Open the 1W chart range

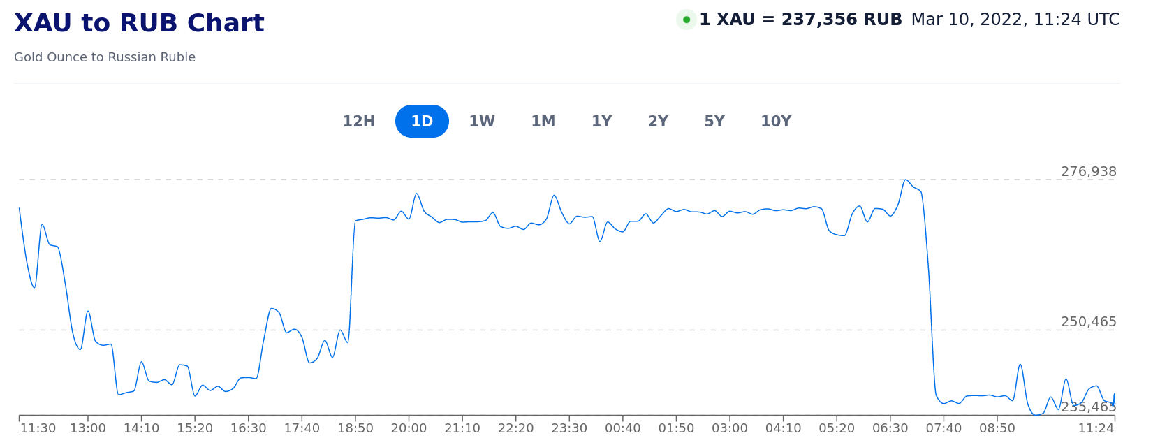point(482,122)
